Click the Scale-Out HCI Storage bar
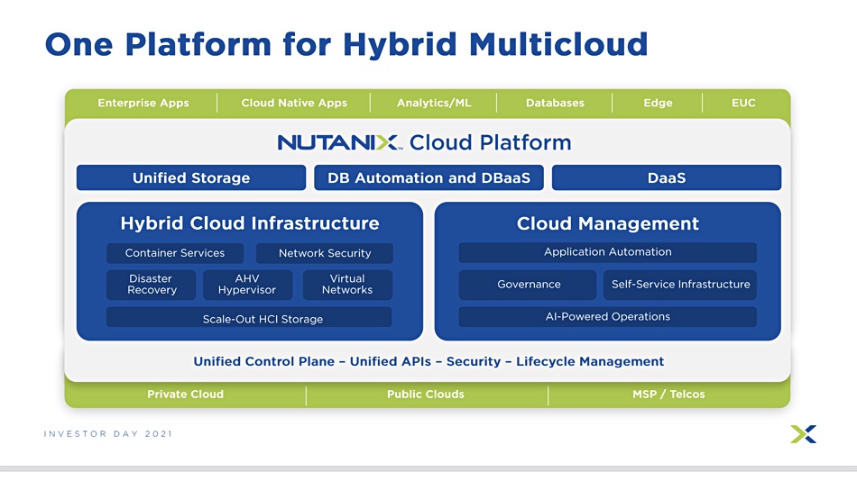The image size is (857, 481). pos(249,317)
